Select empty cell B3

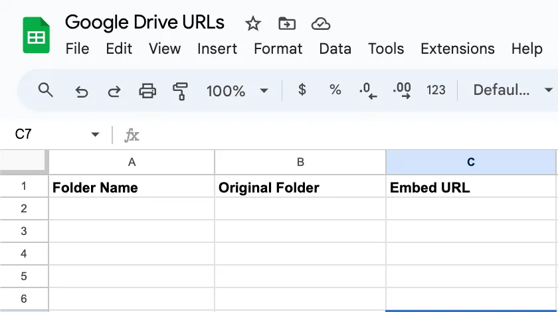pyautogui.click(x=300, y=231)
